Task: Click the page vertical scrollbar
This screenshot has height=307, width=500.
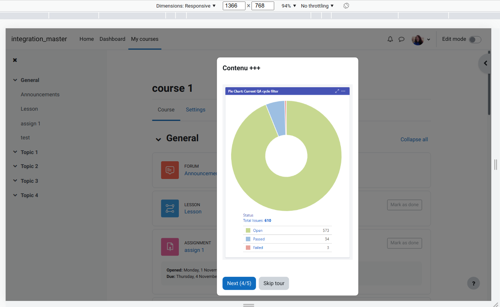Action: point(489,83)
